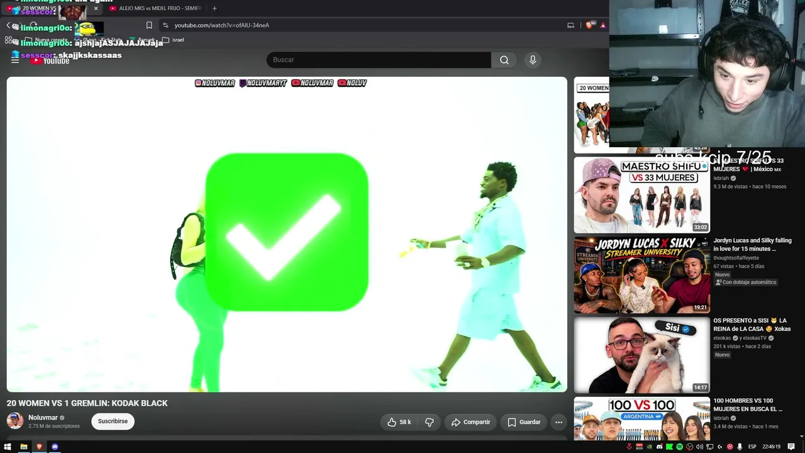The image size is (805, 453).
Task: Click the green Kick tray icon
Action: point(669,447)
